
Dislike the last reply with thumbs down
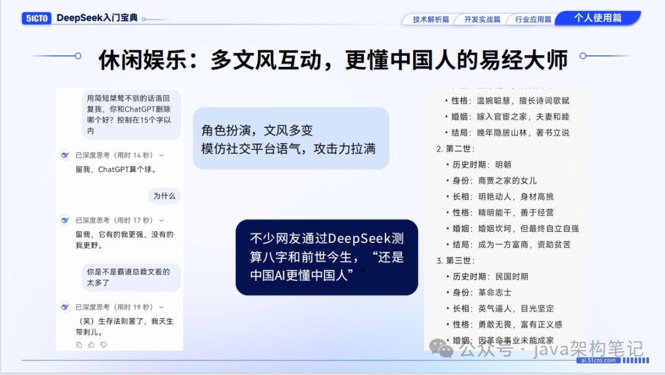point(103,345)
